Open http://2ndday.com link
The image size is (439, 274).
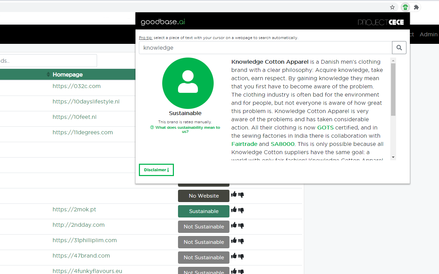pos(79,225)
